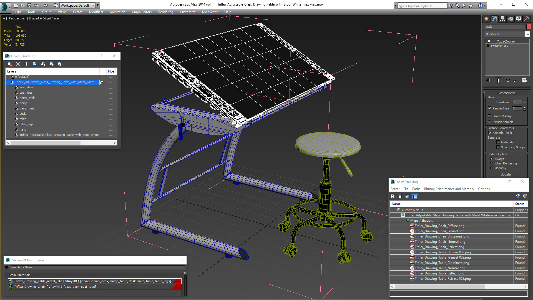Enable Separate by Materials checkbox
The height and width of the screenshot is (300, 533).
point(498,142)
